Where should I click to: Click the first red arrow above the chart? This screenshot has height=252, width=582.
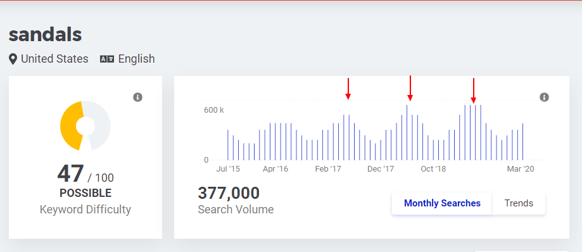click(x=348, y=89)
